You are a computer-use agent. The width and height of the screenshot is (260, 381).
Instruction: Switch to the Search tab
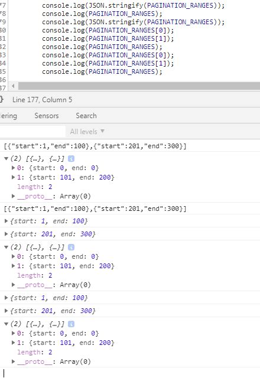(x=86, y=116)
